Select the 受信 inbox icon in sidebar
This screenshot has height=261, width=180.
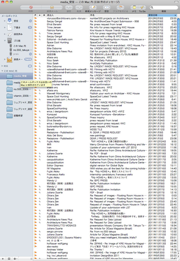point(10,21)
